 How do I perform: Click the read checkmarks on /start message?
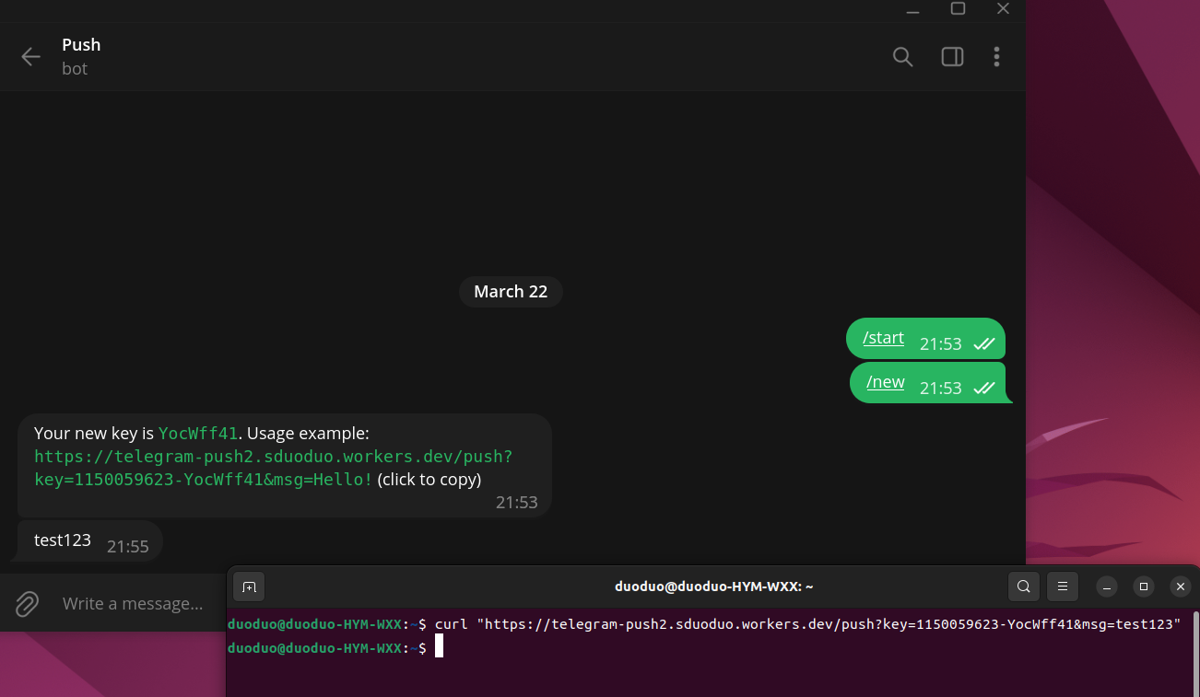point(984,344)
